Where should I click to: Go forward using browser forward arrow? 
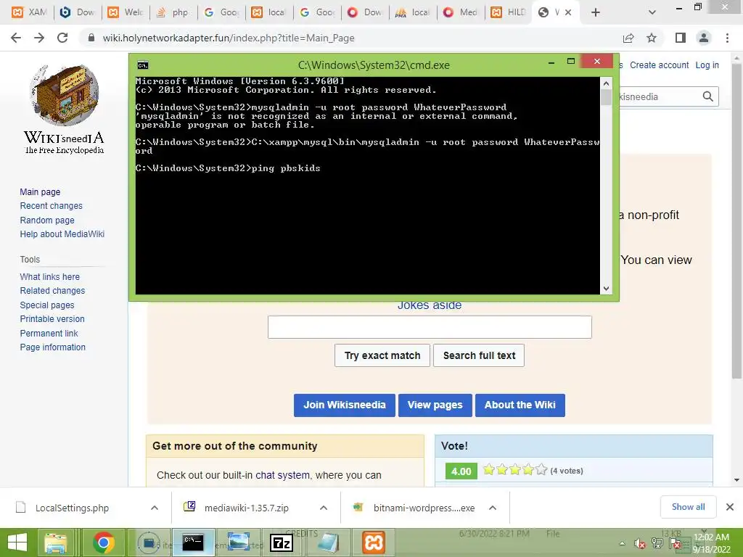click(39, 38)
